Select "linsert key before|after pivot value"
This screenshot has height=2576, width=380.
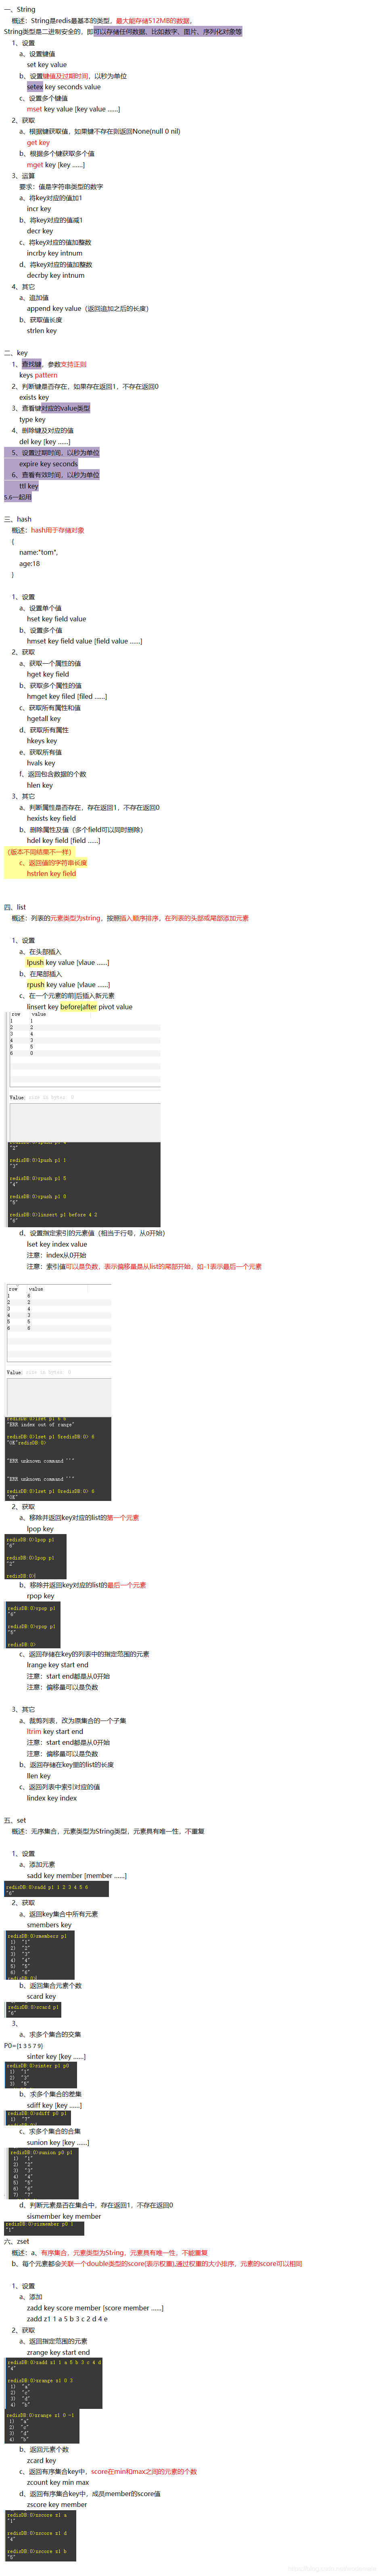click(80, 1007)
